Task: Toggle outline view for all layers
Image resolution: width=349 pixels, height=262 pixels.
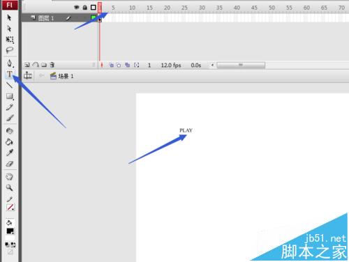Action: [x=94, y=8]
